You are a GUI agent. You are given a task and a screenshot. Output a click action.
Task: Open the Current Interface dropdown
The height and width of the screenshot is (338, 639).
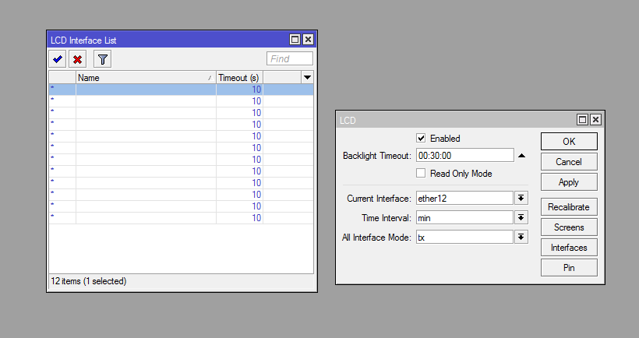pyautogui.click(x=521, y=199)
